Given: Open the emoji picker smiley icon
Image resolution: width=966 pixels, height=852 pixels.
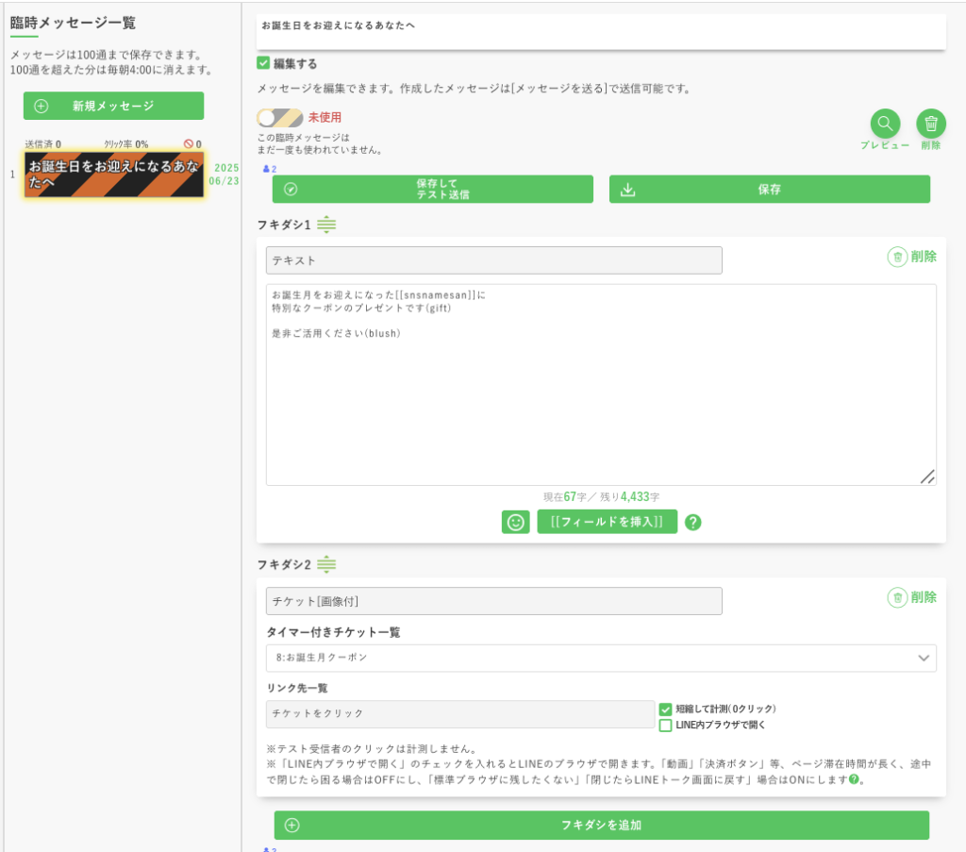Looking at the screenshot, I should coord(515,522).
